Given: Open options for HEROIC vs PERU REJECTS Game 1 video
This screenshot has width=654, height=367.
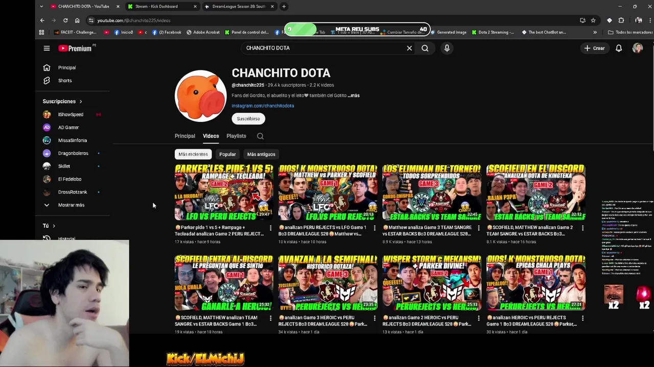Looking at the screenshot, I should [x=582, y=318].
